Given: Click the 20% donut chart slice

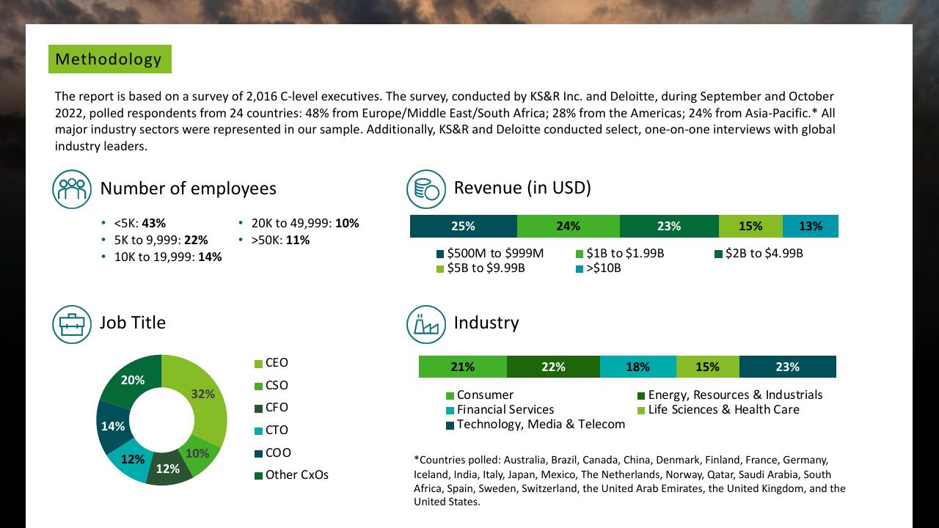Looking at the screenshot, I should (133, 380).
